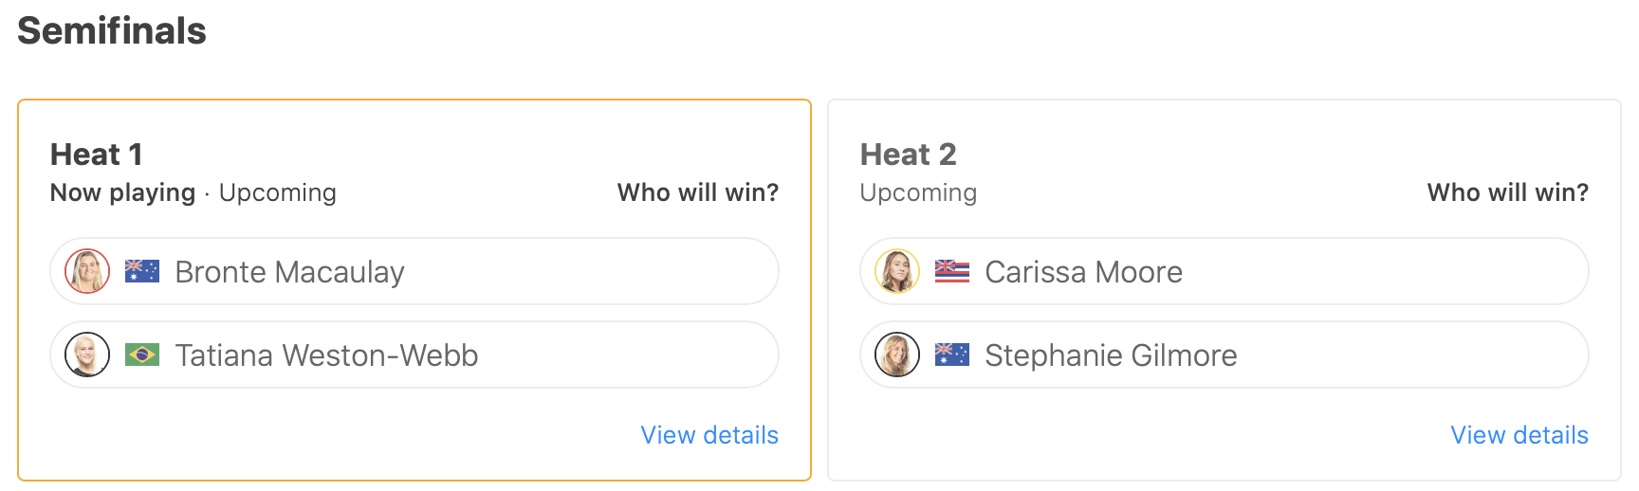The height and width of the screenshot is (491, 1639).
Task: Click "Who will win?" in Heat 1
Action: click(x=698, y=192)
